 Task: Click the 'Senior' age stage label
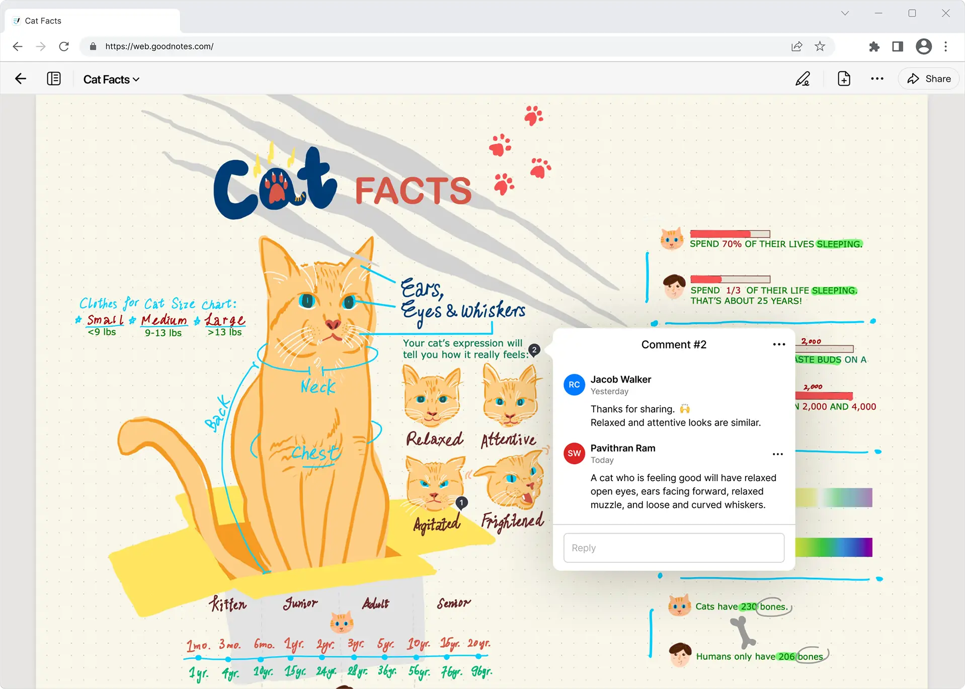coord(454,602)
